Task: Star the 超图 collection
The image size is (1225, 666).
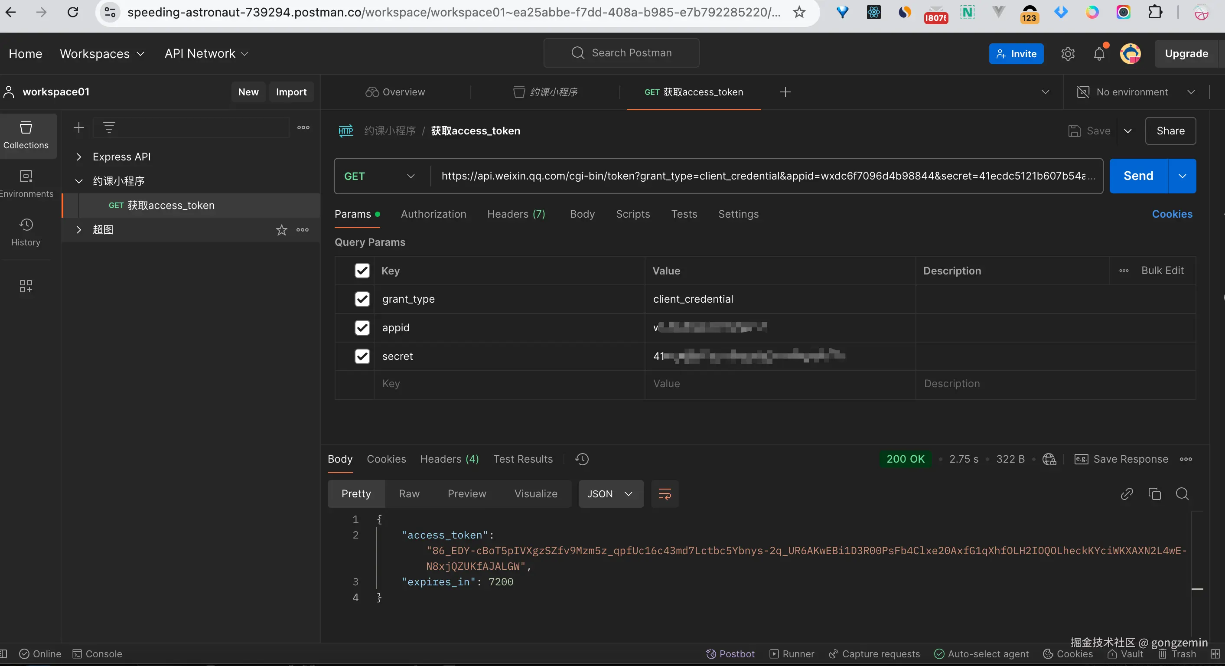Action: [281, 230]
